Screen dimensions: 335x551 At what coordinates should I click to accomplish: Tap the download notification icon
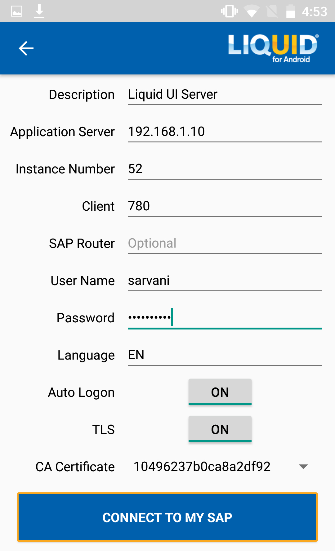point(39,11)
